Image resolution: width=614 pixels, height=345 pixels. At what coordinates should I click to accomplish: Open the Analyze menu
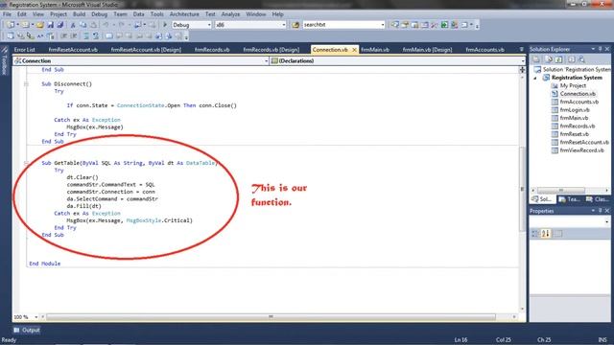coord(230,14)
